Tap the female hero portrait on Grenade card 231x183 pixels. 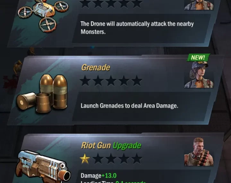(199, 74)
